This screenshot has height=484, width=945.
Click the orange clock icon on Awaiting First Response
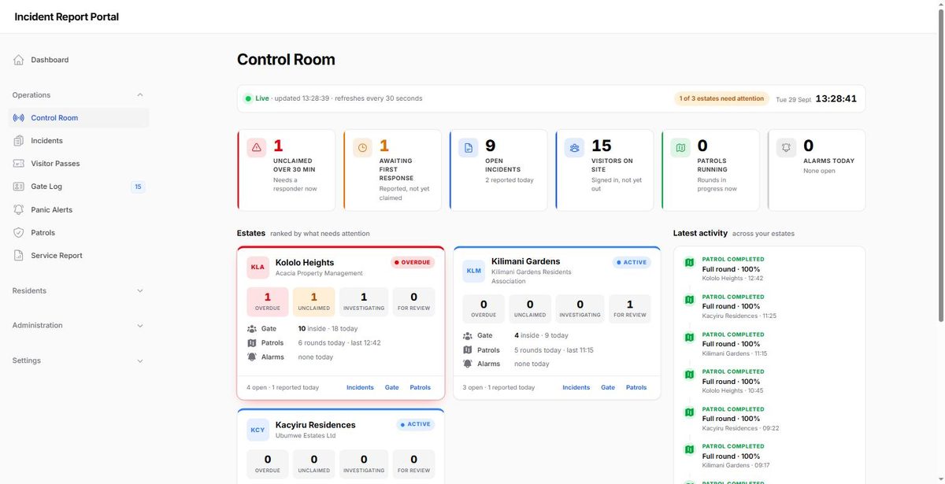click(362, 148)
